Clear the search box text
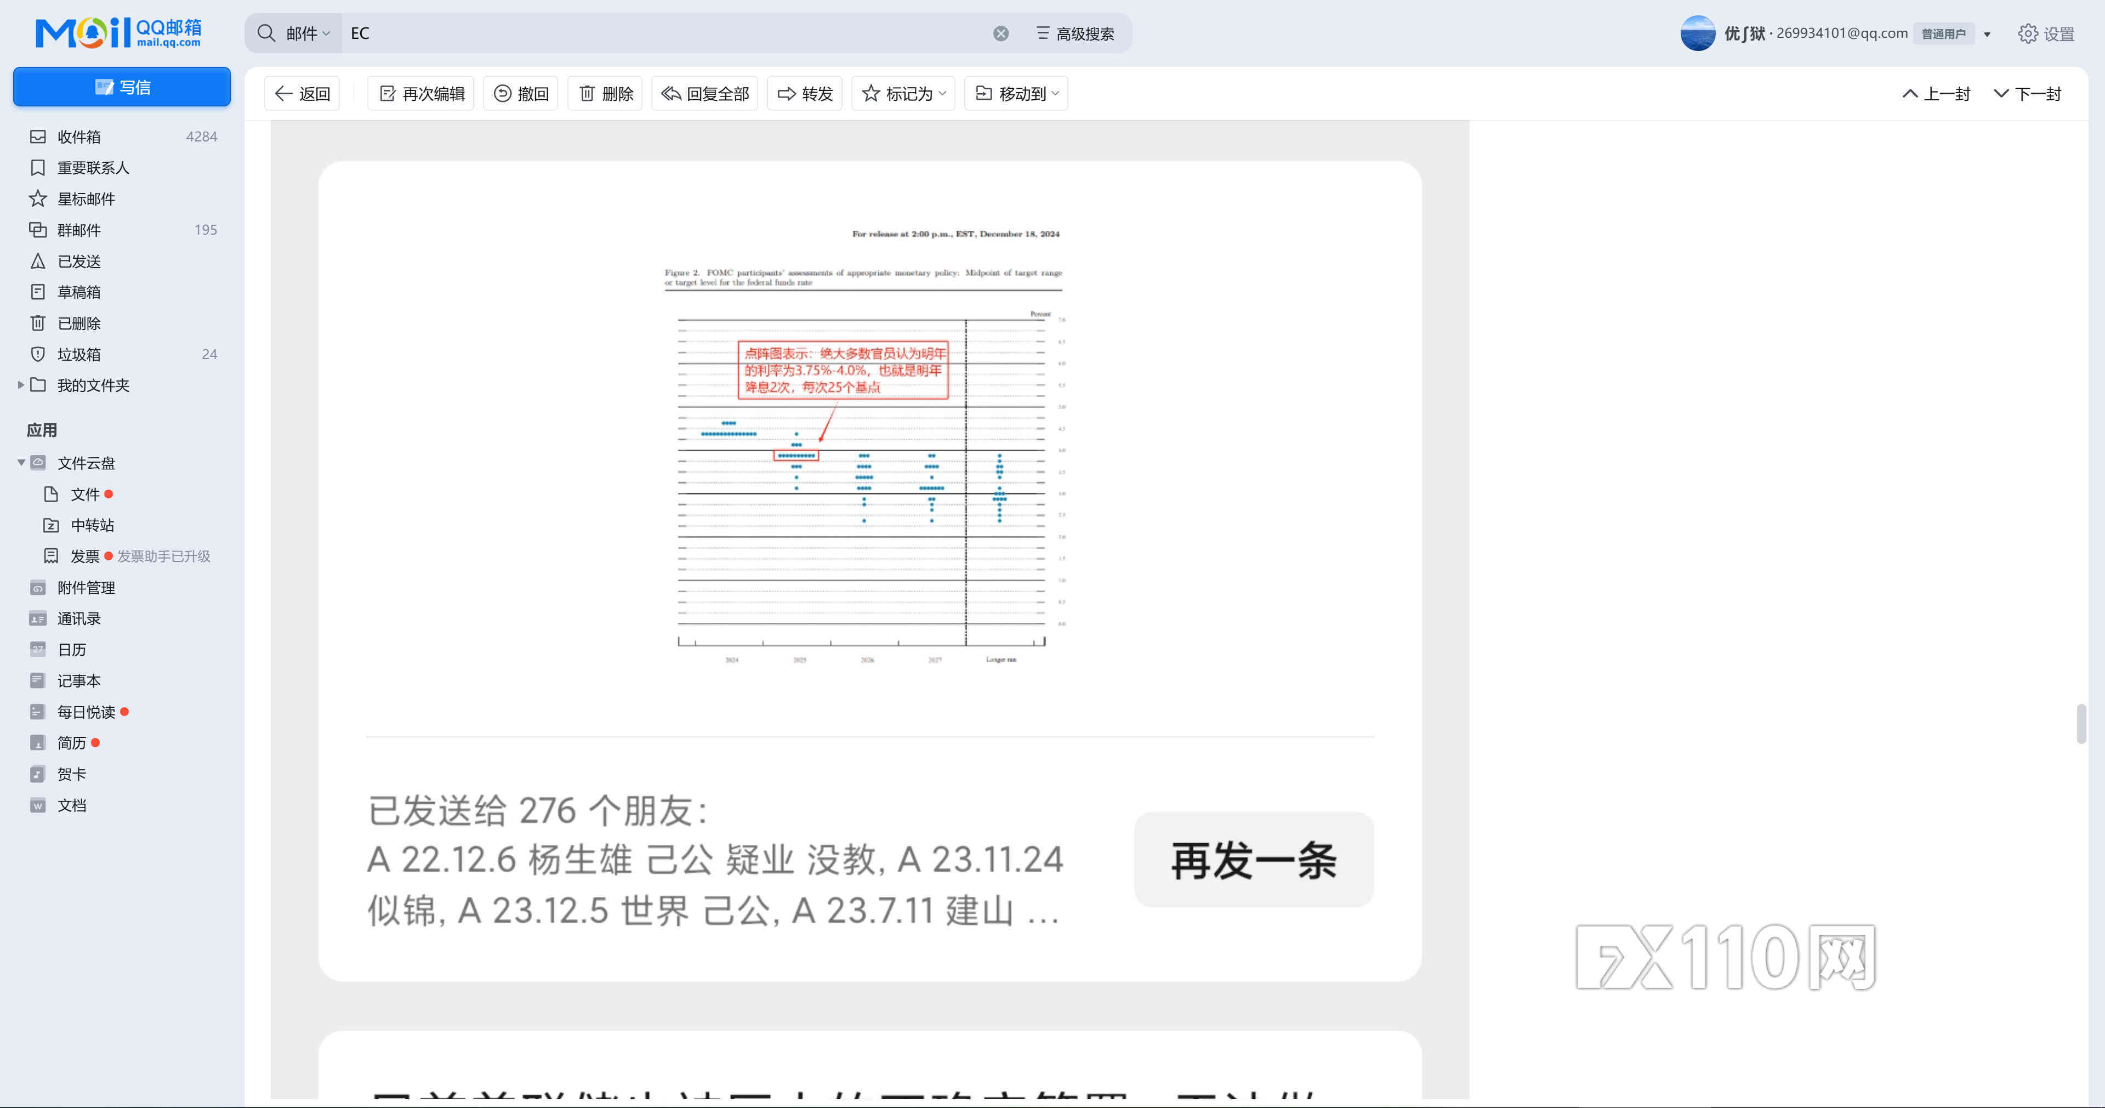Screen dimensions: 2105x1108 click(1001, 33)
